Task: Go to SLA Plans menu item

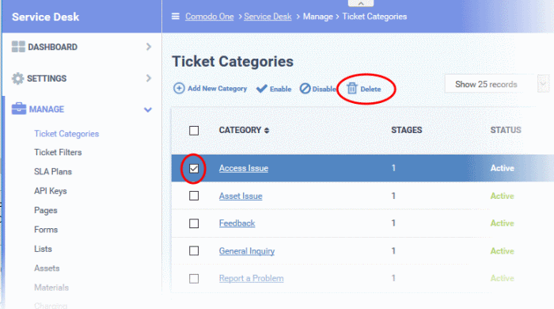Action: 53,171
